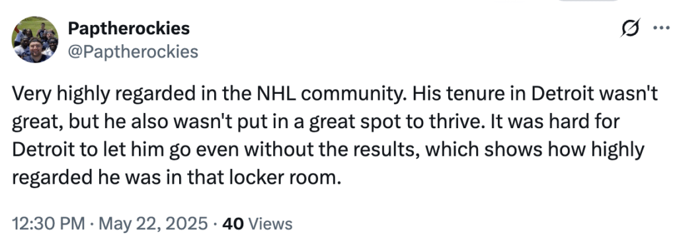
Task: Click the Views label beside 40
Action: pos(270,224)
